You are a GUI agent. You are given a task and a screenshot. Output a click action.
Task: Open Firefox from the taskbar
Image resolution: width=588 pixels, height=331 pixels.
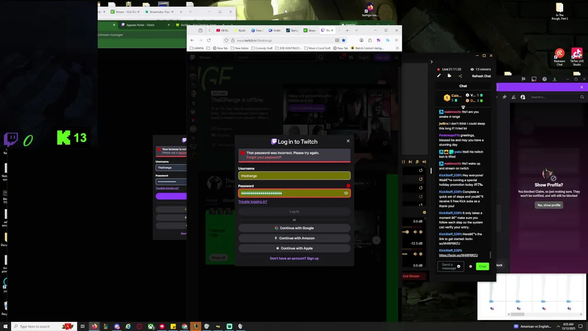click(94, 326)
